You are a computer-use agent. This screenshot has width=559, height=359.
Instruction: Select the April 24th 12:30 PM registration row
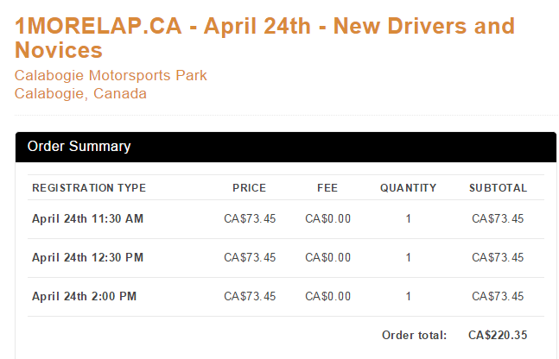point(286,257)
